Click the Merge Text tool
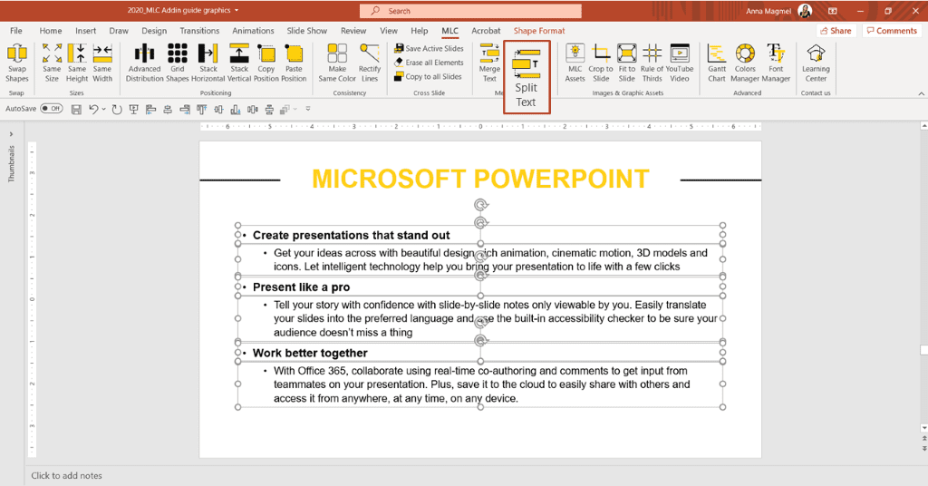This screenshot has height=486, width=928. [x=489, y=63]
